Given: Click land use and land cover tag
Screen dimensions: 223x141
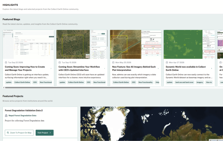Looking at the screenshot, I should [185, 82].
